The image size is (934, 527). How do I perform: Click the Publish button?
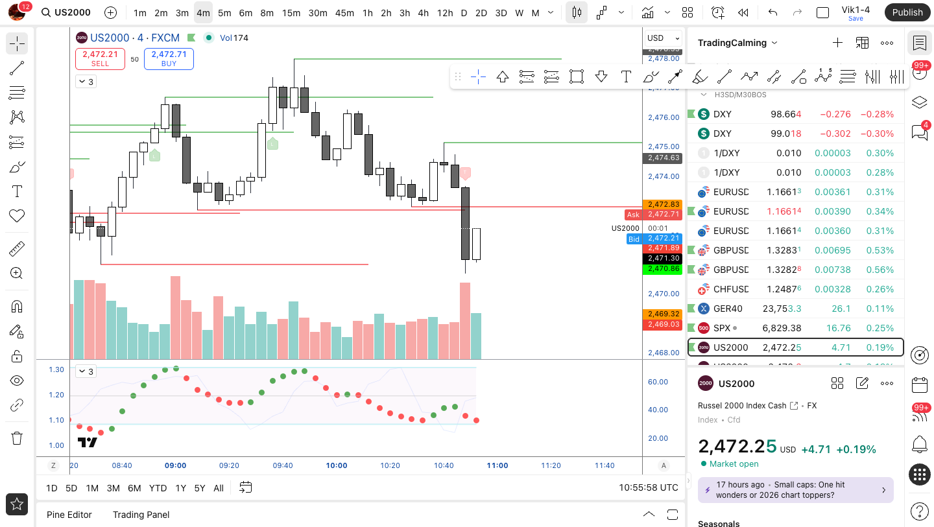(907, 12)
